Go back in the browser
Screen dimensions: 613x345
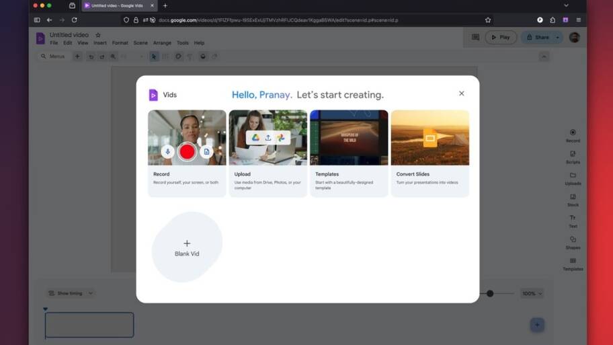50,20
